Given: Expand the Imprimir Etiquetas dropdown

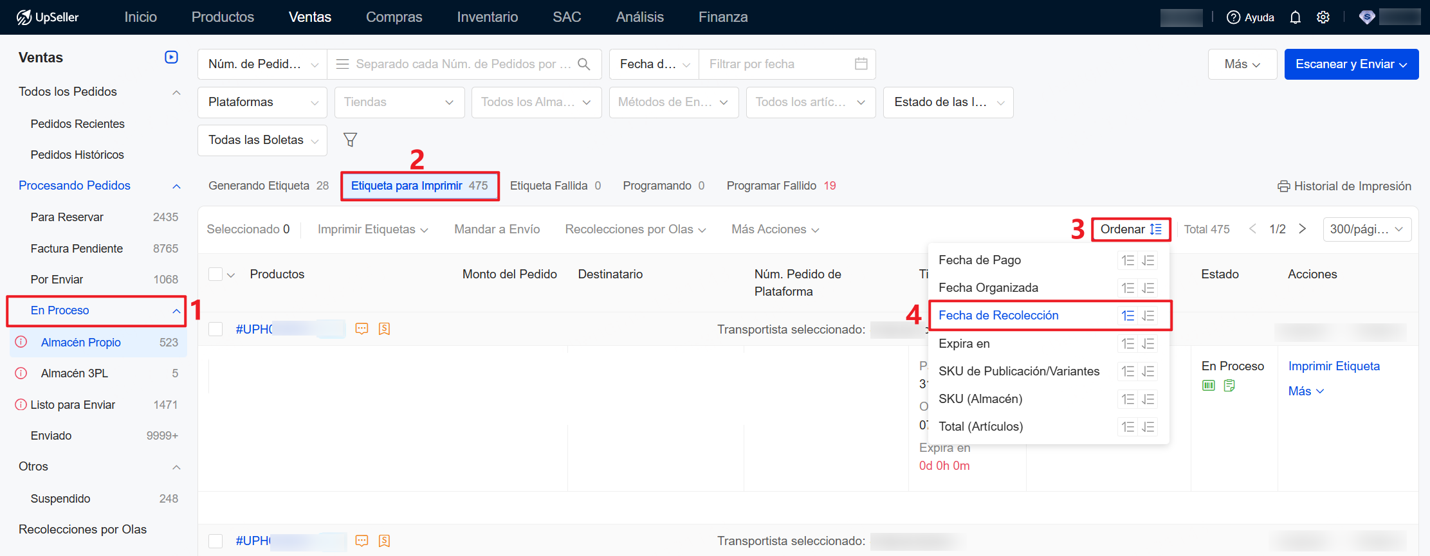Looking at the screenshot, I should click(372, 229).
